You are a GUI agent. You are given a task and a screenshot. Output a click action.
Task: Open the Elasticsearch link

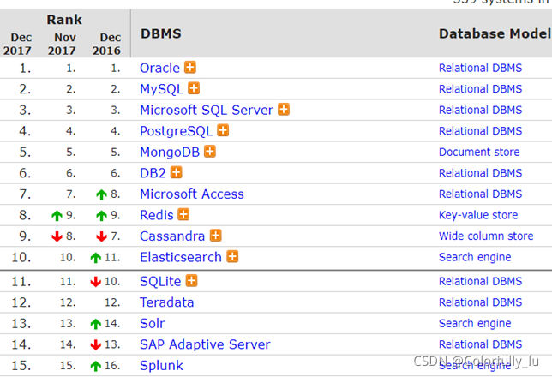pyautogui.click(x=181, y=257)
